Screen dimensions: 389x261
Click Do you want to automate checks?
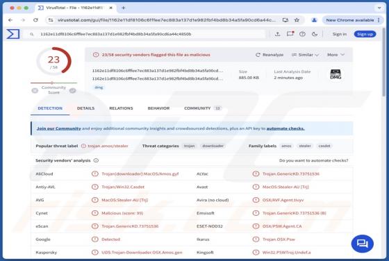pyautogui.click(x=313, y=160)
